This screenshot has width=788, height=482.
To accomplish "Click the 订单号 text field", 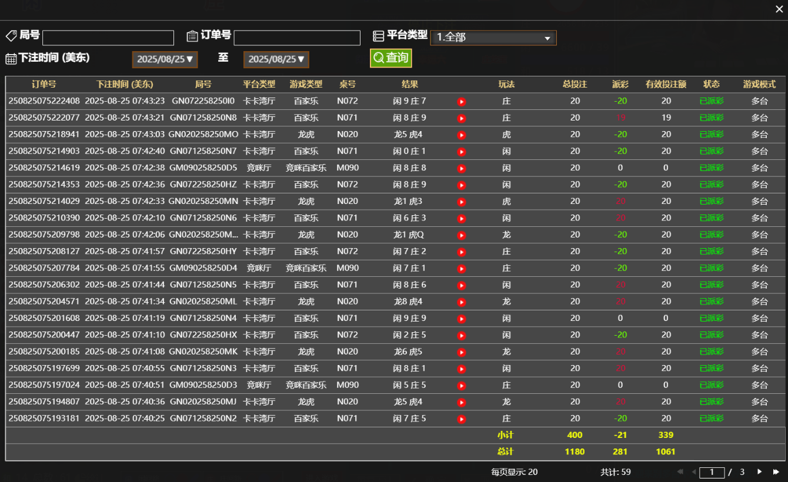I will tap(297, 37).
